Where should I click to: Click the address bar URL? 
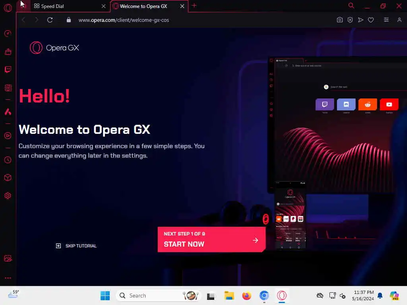[x=124, y=20]
